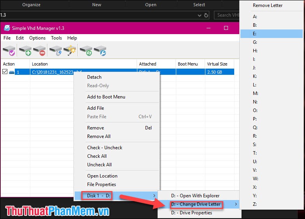Select Remove in the context menu

pyautogui.click(x=117, y=128)
